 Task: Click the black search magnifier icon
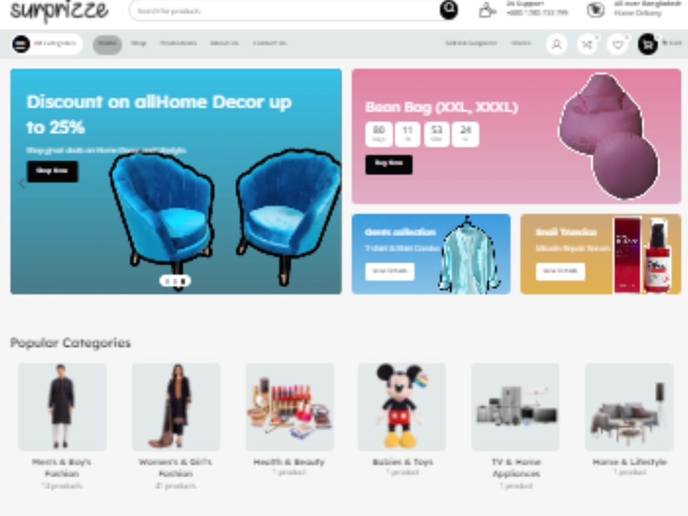(x=449, y=10)
